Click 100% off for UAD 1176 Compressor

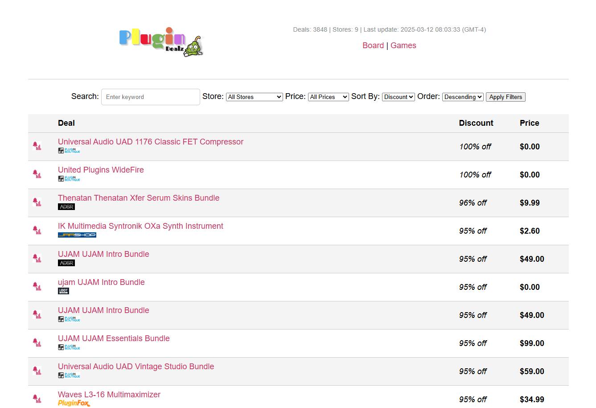click(x=475, y=147)
